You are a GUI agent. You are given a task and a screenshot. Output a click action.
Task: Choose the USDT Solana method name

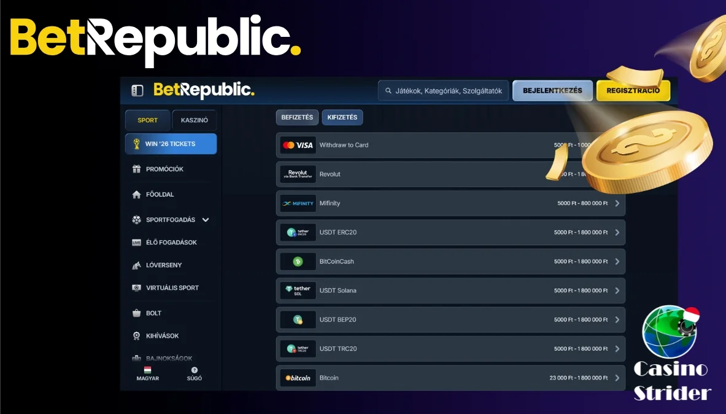point(338,291)
